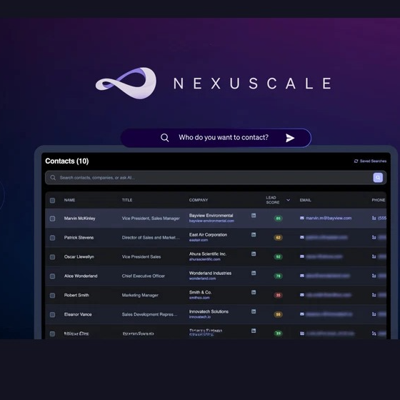This screenshot has height=400, width=400.
Task: Open LinkedIn icon for Smith & Co.
Action: (x=254, y=292)
